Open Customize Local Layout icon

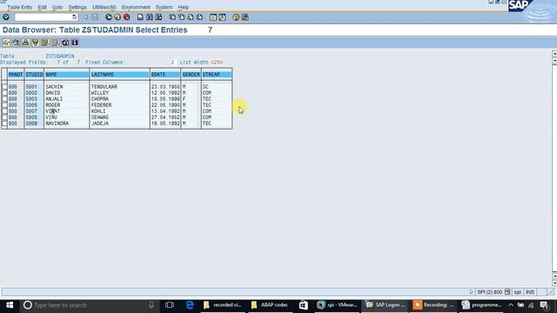point(245,17)
